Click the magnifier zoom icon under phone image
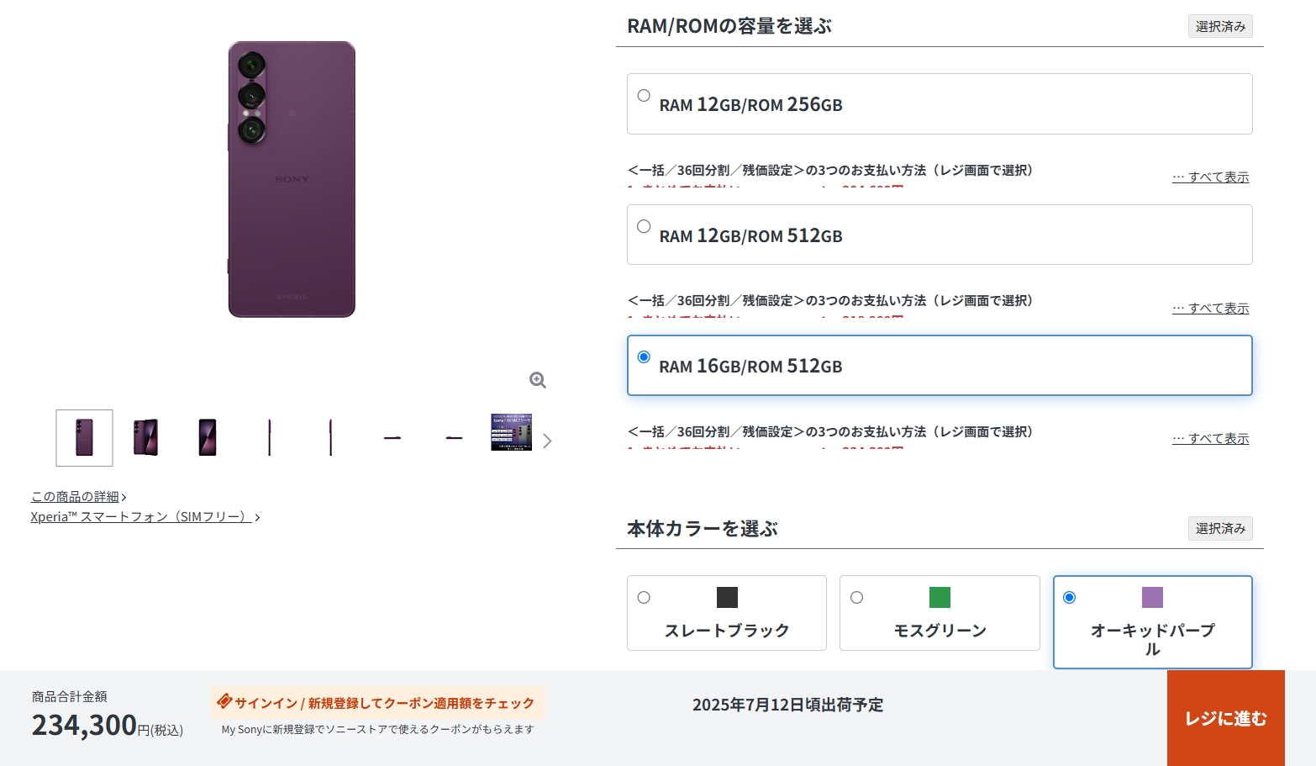Viewport: 1316px width, 766px height. (x=538, y=380)
